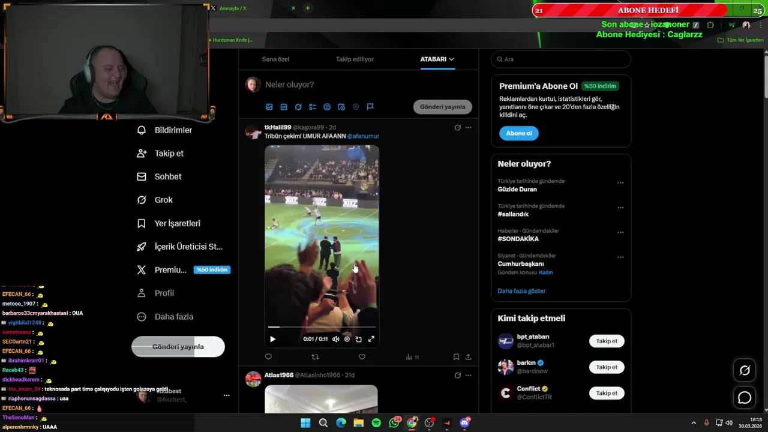Like tkHalil99's post
The width and height of the screenshot is (768, 432).
pos(362,357)
